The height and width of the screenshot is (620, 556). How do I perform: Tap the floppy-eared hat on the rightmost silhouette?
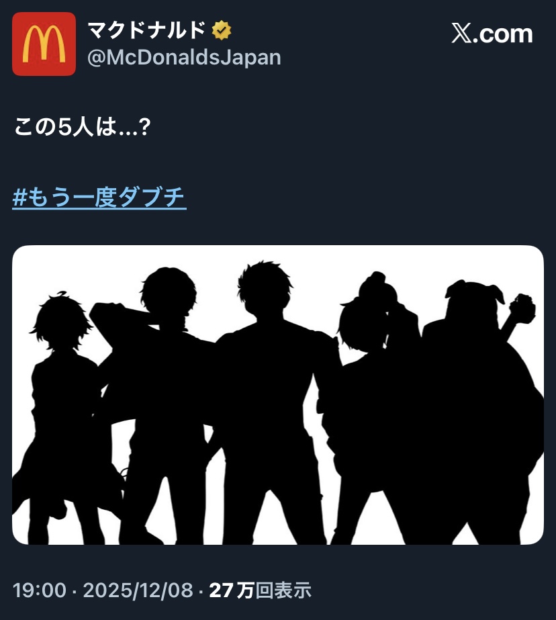click(474, 295)
